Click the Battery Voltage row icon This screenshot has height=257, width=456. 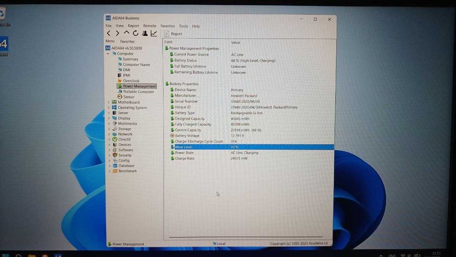pos(172,136)
